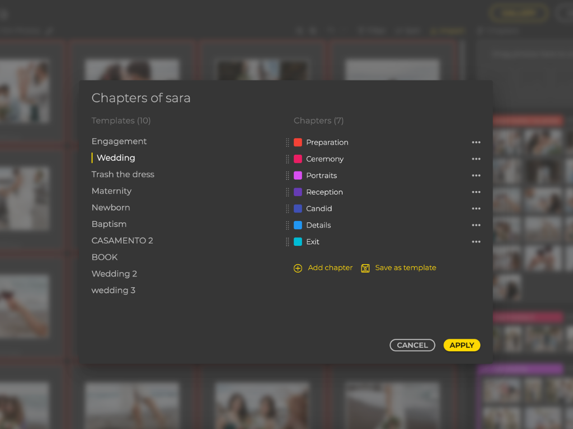Image resolution: width=573 pixels, height=429 pixels.
Task: Click drag handle of Reception chapter
Action: 287,192
